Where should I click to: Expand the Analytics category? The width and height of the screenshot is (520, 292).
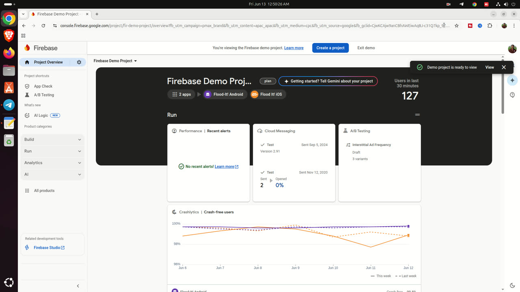tap(52, 163)
